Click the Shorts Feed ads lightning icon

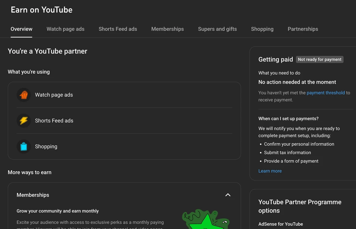[x=24, y=121]
